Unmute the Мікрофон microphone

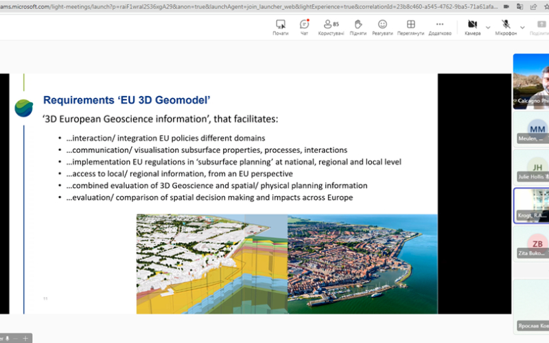click(x=506, y=27)
